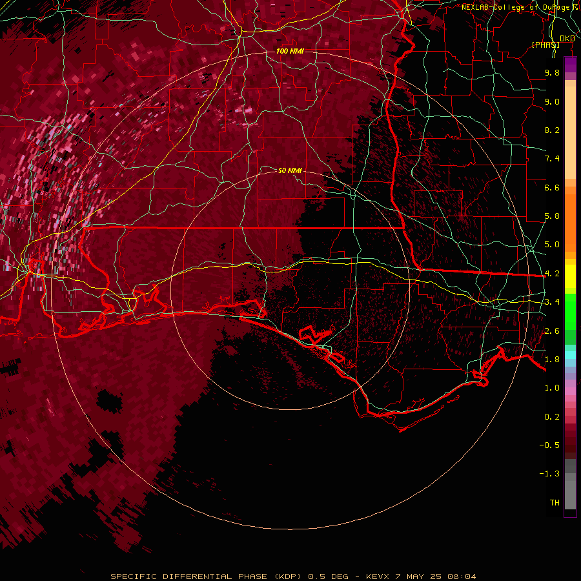Click the 6.6 value on color scale
This screenshot has width=581, height=581.
pos(552,187)
